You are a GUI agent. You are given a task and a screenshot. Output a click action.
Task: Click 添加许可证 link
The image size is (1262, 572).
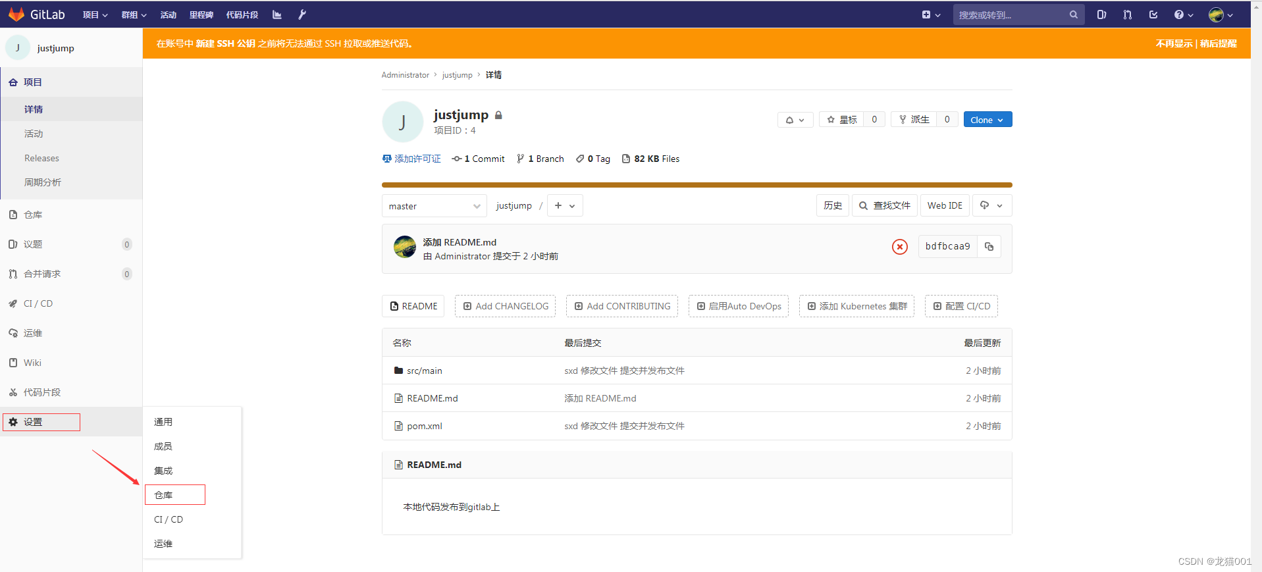pos(411,159)
